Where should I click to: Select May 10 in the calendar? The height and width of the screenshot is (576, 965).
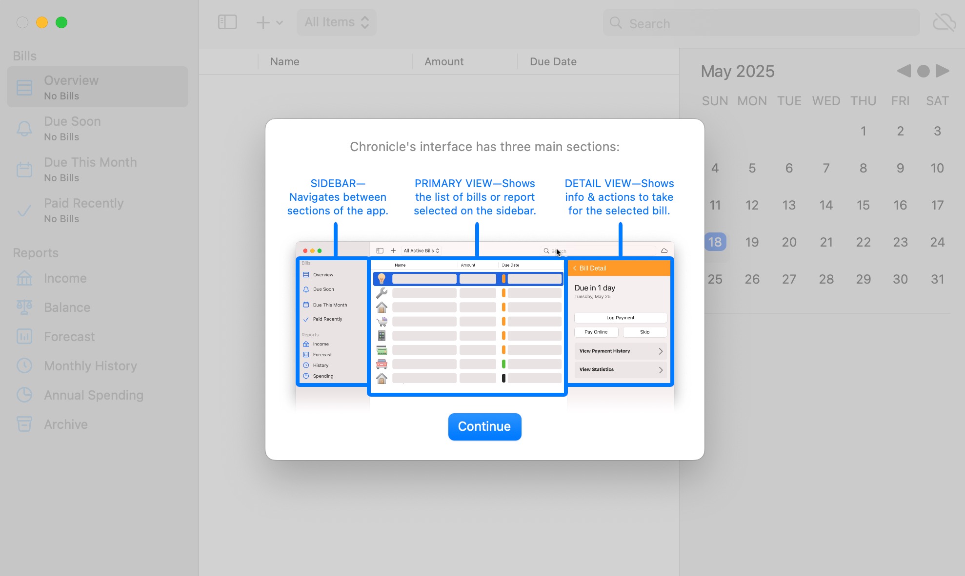click(x=937, y=168)
